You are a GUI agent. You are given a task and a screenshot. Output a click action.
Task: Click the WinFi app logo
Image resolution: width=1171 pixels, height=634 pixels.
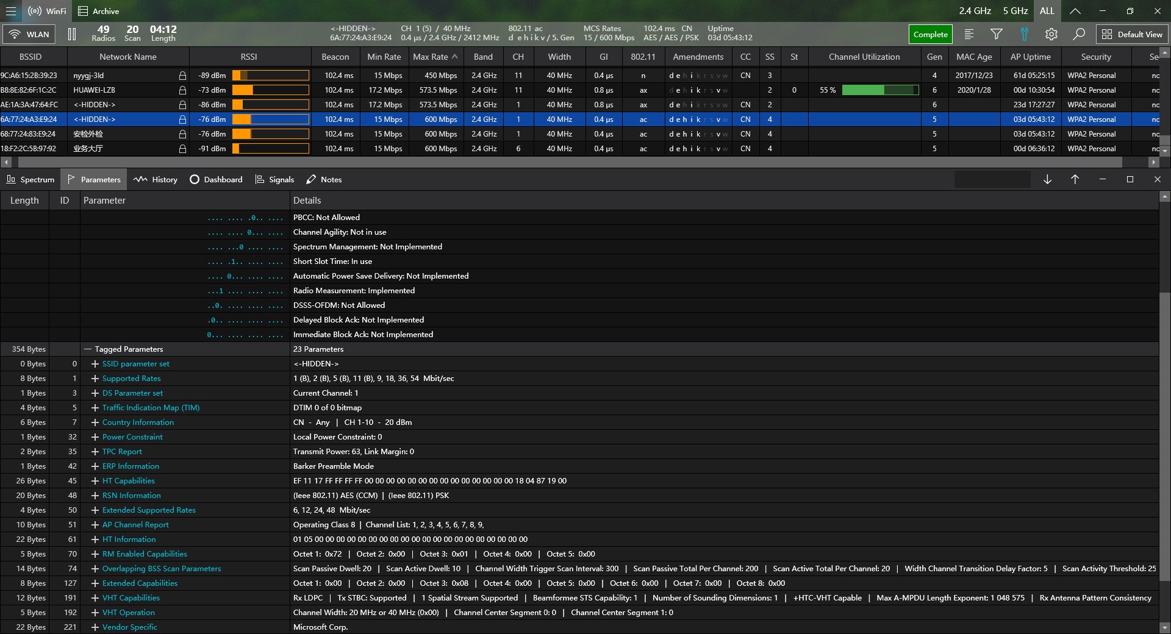click(47, 11)
